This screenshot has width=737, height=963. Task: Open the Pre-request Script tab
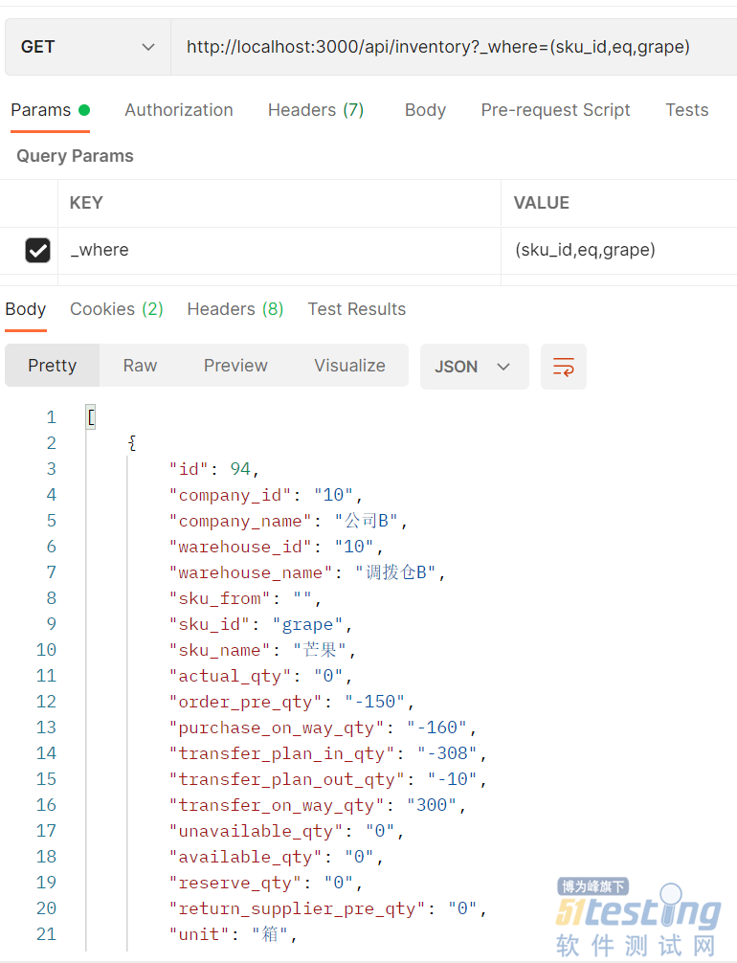555,110
